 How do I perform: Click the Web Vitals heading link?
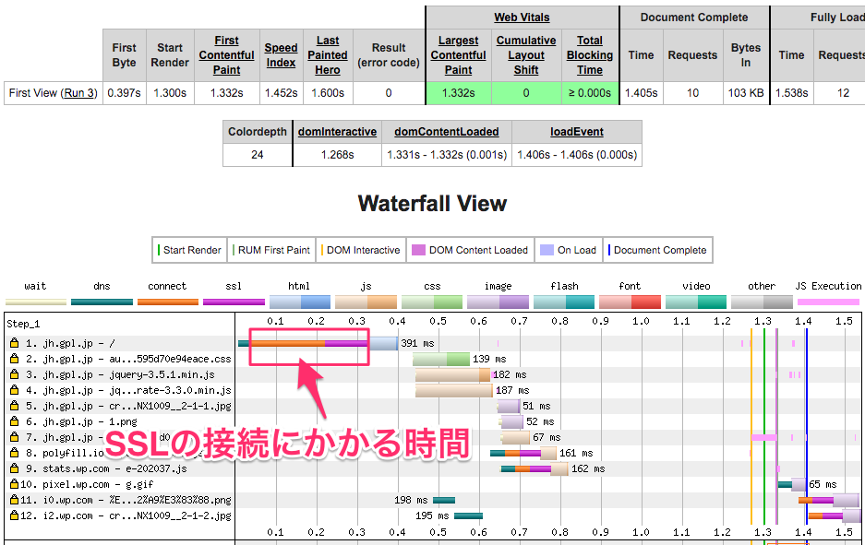tap(523, 18)
